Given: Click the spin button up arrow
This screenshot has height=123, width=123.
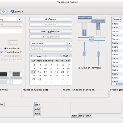Looking at the screenshot, I should pyautogui.click(x=16, y=42).
